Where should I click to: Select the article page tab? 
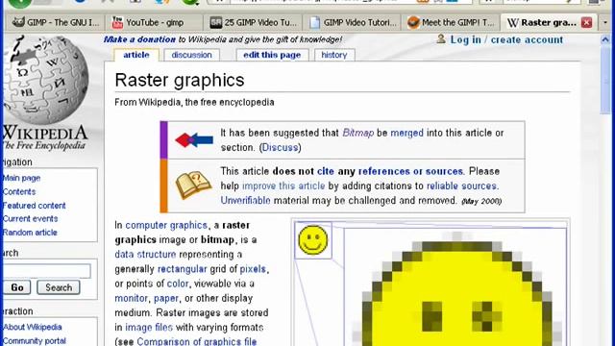pyautogui.click(x=136, y=55)
